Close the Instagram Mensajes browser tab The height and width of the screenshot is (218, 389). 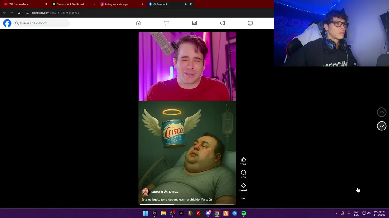(x=143, y=4)
